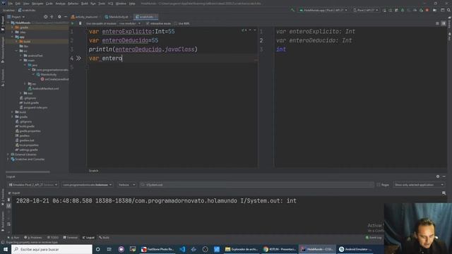Screen dimensions: 452x254
Task: Open the Run tool window tab
Action: click(14, 238)
